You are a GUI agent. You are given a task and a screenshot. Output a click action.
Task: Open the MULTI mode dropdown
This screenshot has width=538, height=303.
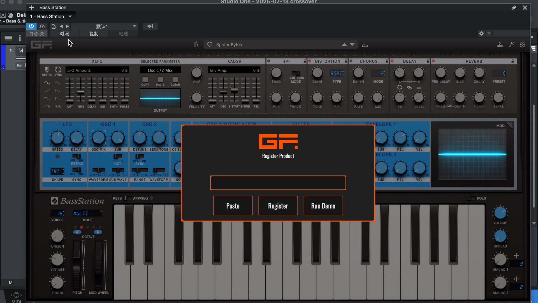[87, 214]
